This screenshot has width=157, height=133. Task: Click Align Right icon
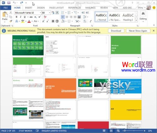(71, 17)
